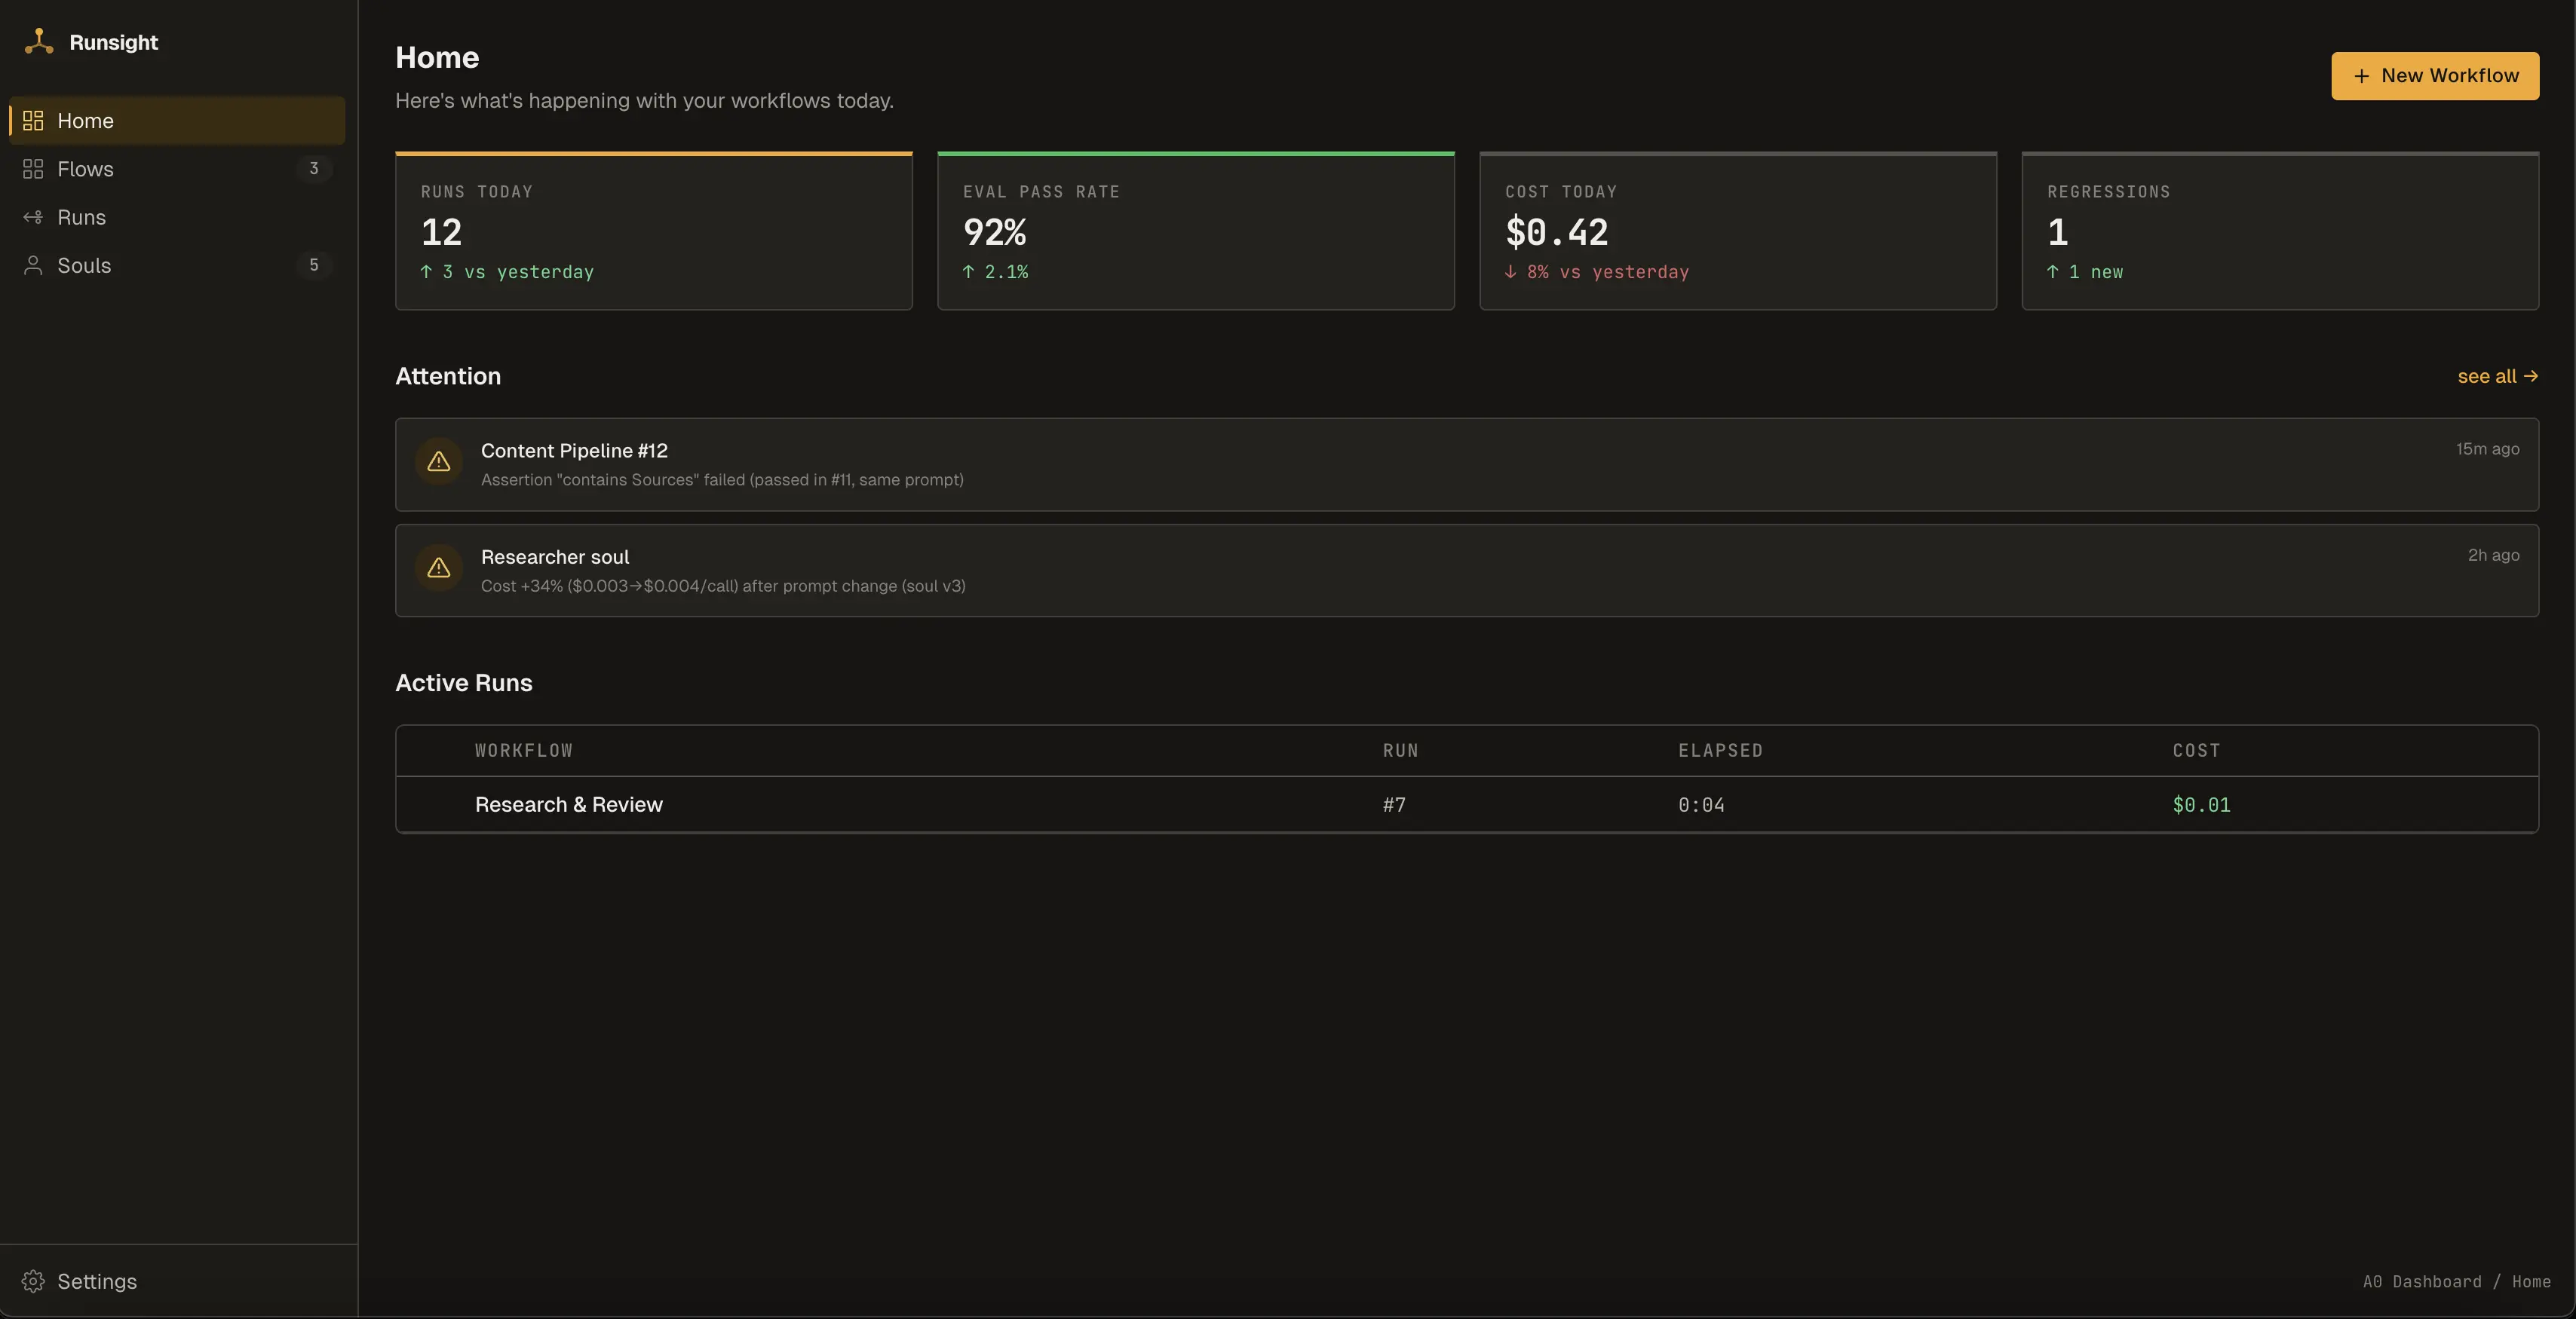
Task: Click warning icon on Researcher soul alert
Action: pos(438,568)
